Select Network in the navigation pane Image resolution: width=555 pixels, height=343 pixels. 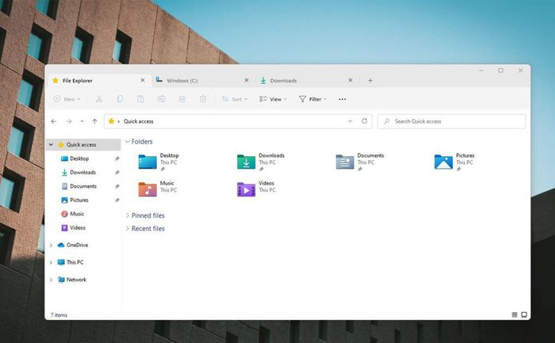point(76,280)
